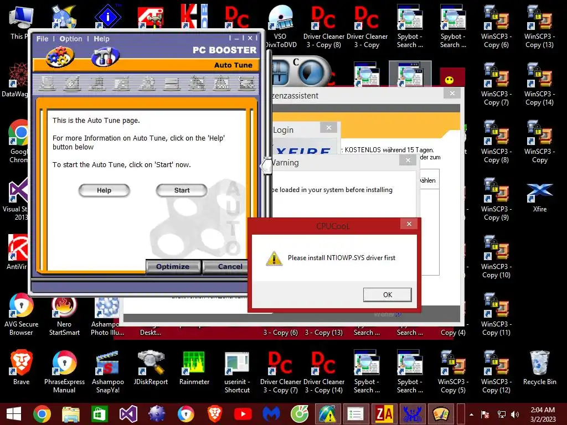Select WinSCP3 - Copy (13) desktop icon
The height and width of the screenshot is (425, 567).
[539, 27]
